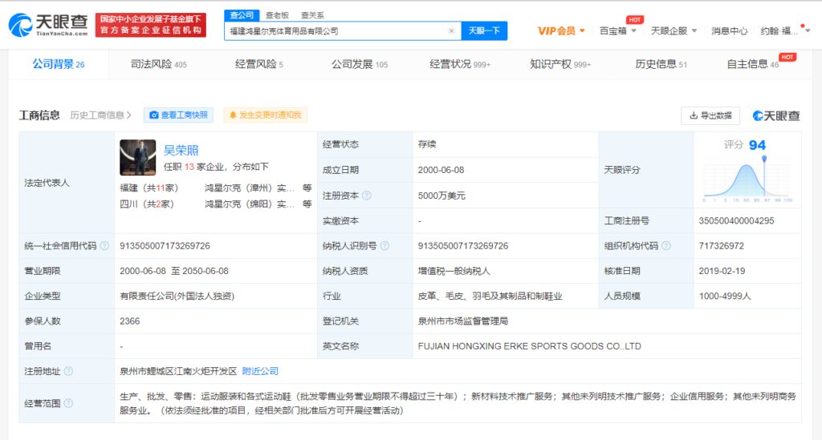This screenshot has height=440, width=822.
Task: Click the 评分 94 score chart
Action: pos(747,171)
